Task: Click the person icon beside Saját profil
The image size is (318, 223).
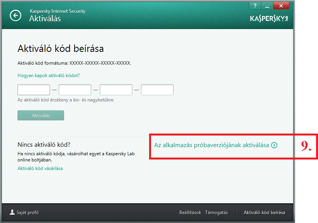Action: (x=12, y=212)
